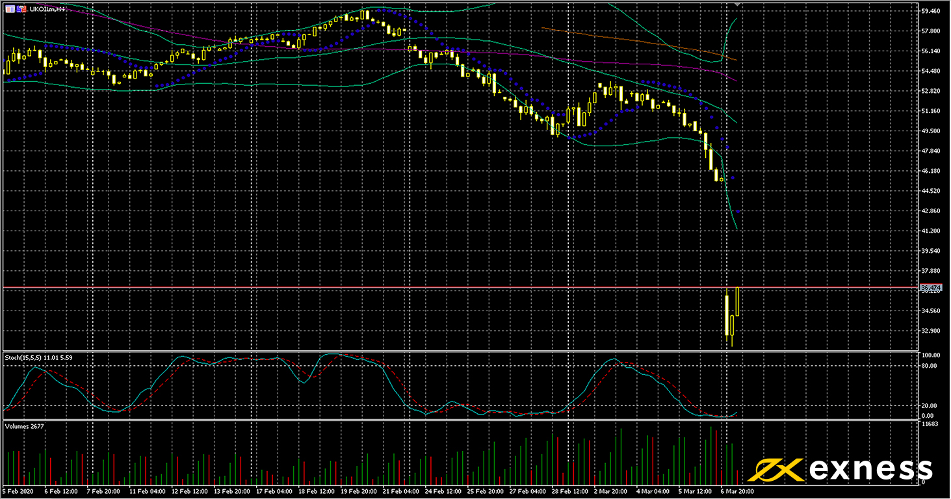Click the 100.00 stochastic scale label
This screenshot has width=951, height=499.
[931, 355]
